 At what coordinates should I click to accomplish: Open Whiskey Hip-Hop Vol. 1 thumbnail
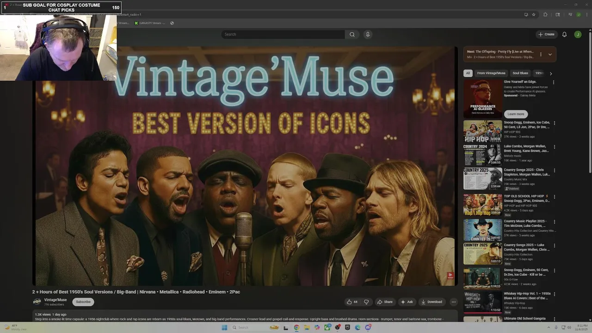[x=482, y=302]
